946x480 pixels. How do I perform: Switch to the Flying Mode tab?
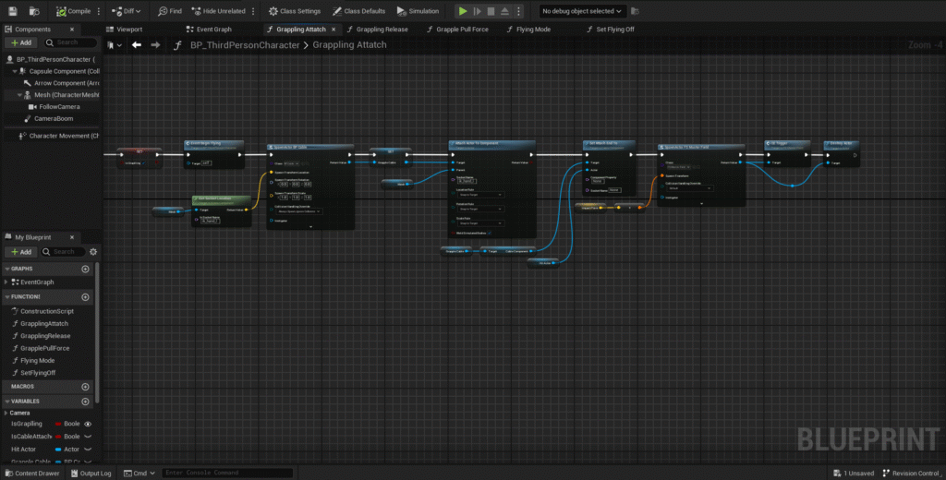529,29
